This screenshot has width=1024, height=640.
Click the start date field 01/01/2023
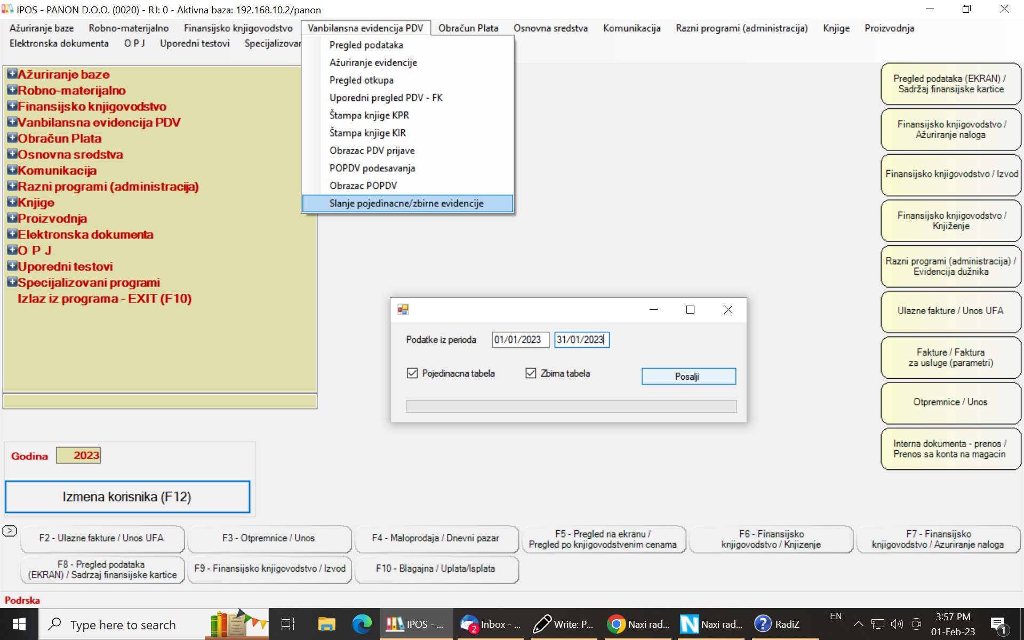point(520,340)
